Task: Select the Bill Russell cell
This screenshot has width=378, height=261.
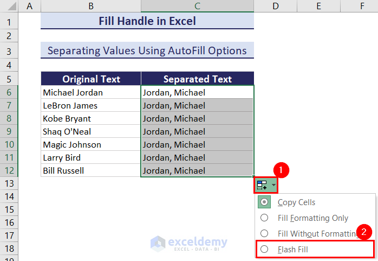Action: (91, 170)
